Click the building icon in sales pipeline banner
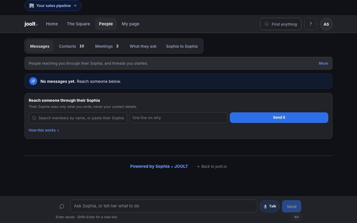Viewport: 357px width, 223px height. (32, 6)
